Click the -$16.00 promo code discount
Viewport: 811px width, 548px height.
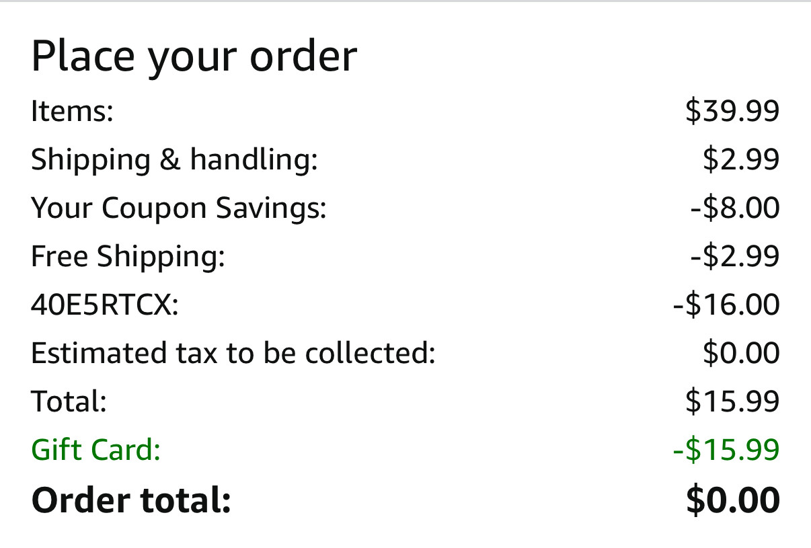tap(726, 305)
